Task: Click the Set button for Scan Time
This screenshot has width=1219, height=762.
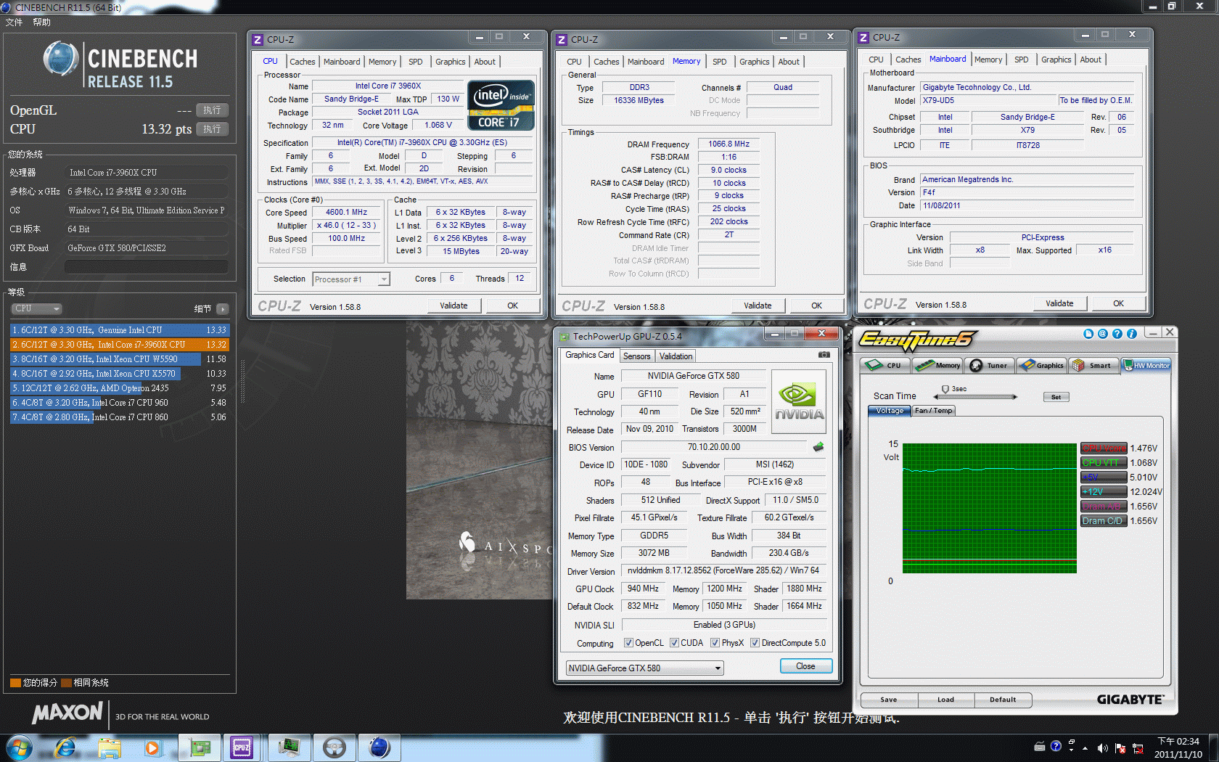Action: coord(1056,397)
